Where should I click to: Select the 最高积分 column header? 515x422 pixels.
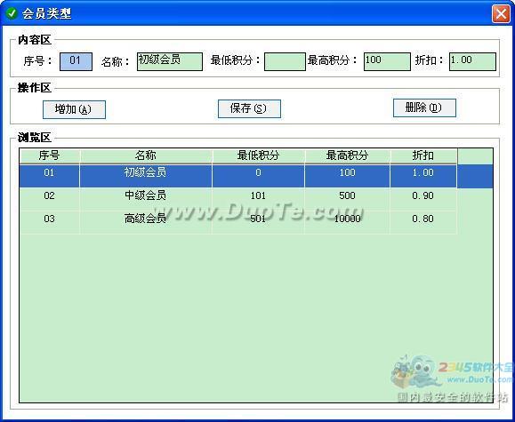pyautogui.click(x=347, y=155)
